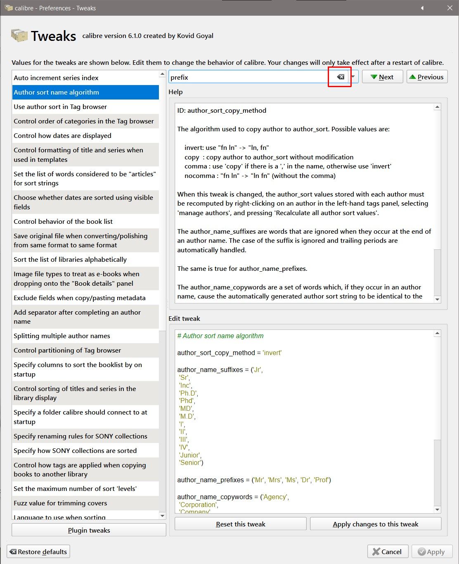The height and width of the screenshot is (564, 459).
Task: Select Auto increment series index tweak
Action: pyautogui.click(x=85, y=78)
